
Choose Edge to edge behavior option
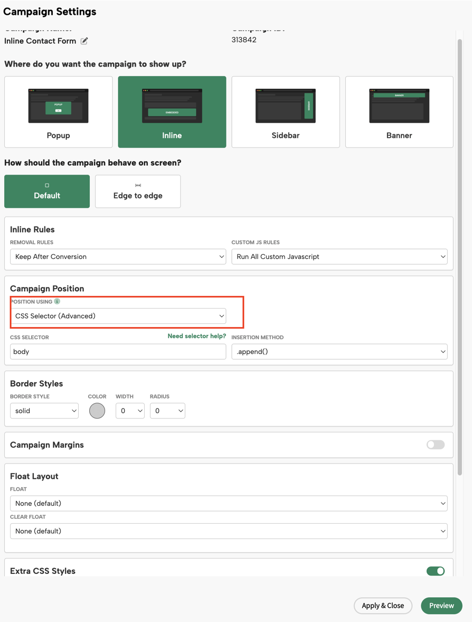click(138, 191)
